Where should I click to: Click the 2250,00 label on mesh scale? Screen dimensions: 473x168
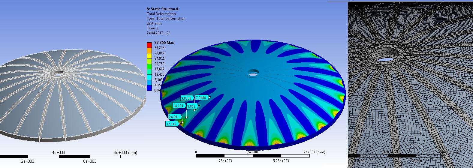416,161
